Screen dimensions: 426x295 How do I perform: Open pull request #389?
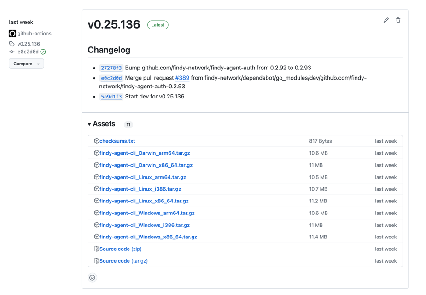[x=182, y=78]
